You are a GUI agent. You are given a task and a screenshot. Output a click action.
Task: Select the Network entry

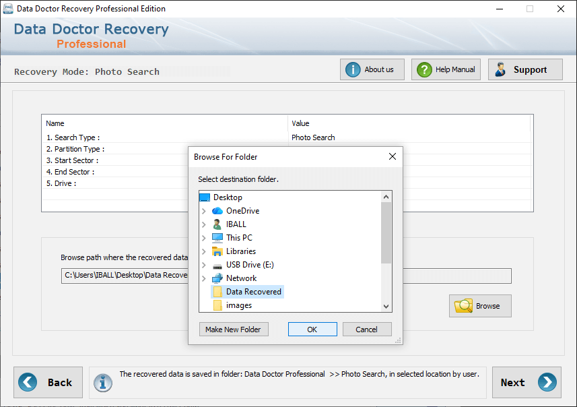tap(241, 278)
